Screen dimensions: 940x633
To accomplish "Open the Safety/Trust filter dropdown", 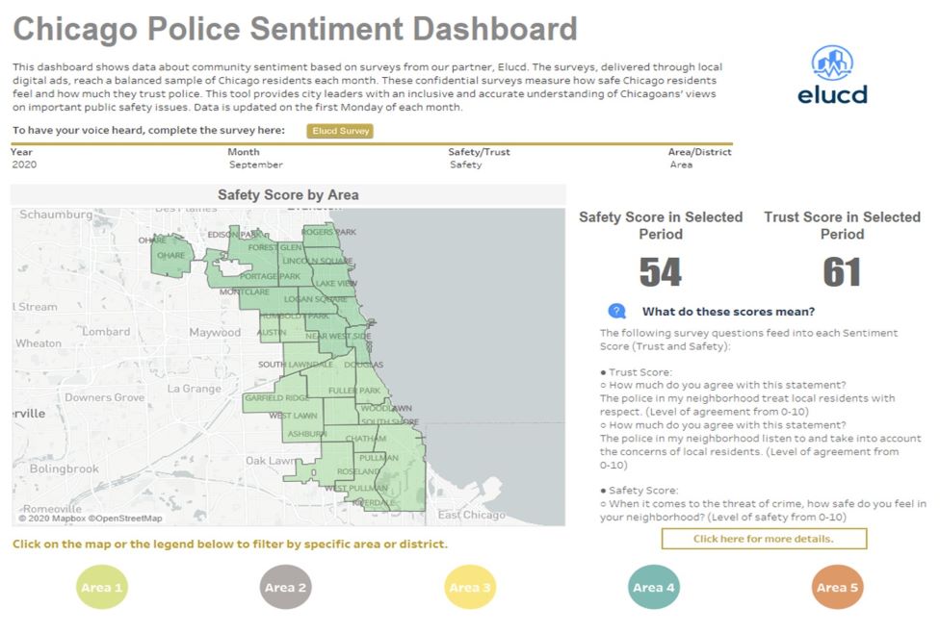I will (x=466, y=165).
